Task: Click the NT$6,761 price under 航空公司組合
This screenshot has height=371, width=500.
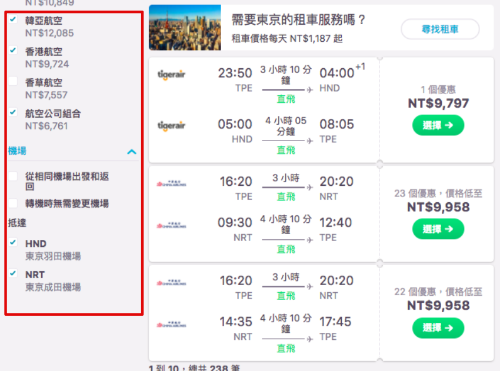Action: tap(46, 126)
